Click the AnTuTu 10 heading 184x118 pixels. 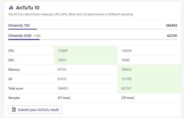[x=28, y=8]
